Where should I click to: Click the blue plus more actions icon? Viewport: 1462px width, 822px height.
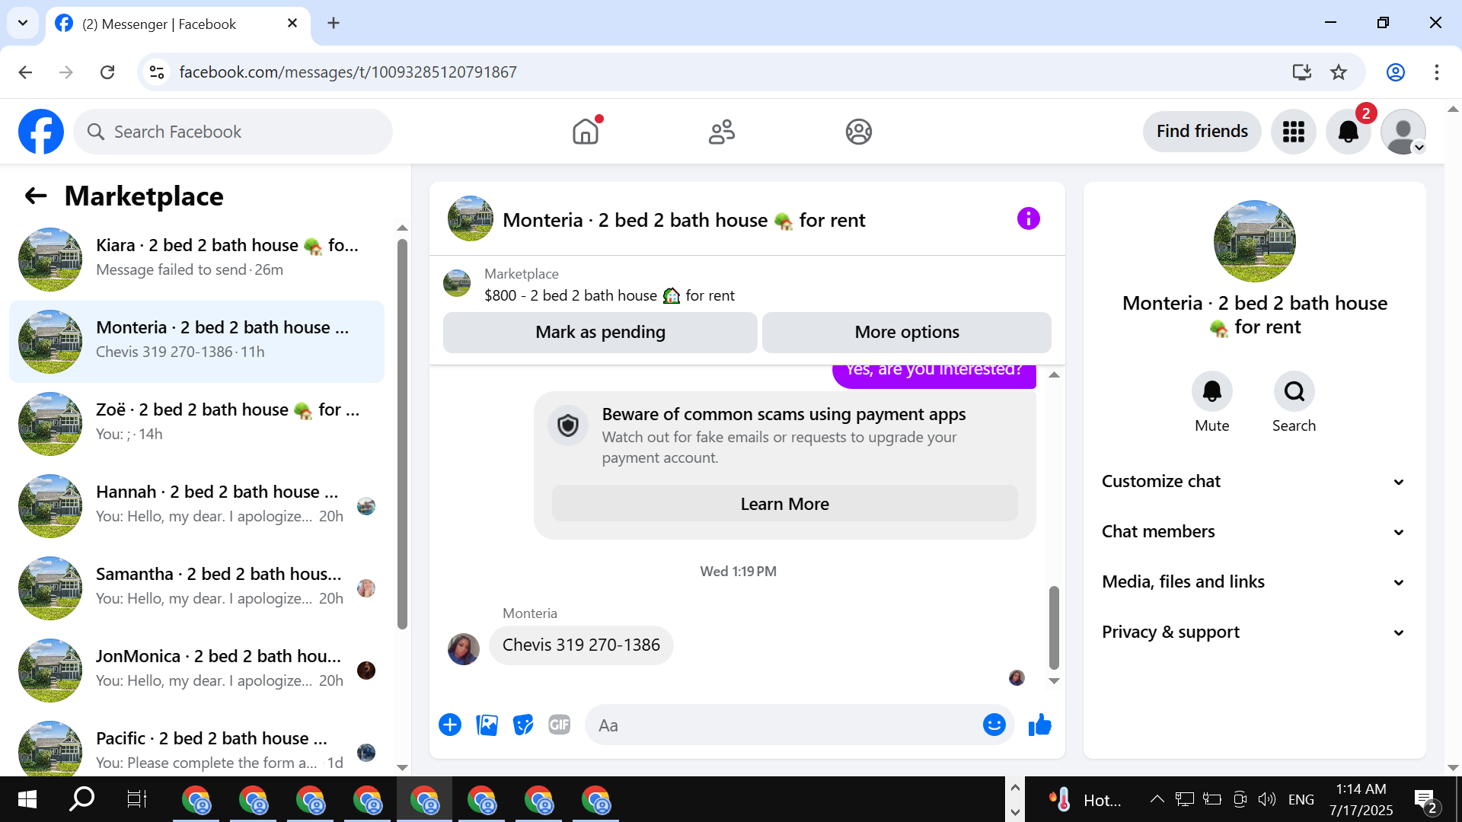pyautogui.click(x=450, y=725)
